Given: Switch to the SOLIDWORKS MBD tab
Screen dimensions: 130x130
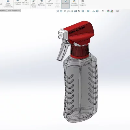Looking at the screenshot, I should coord(3,10).
